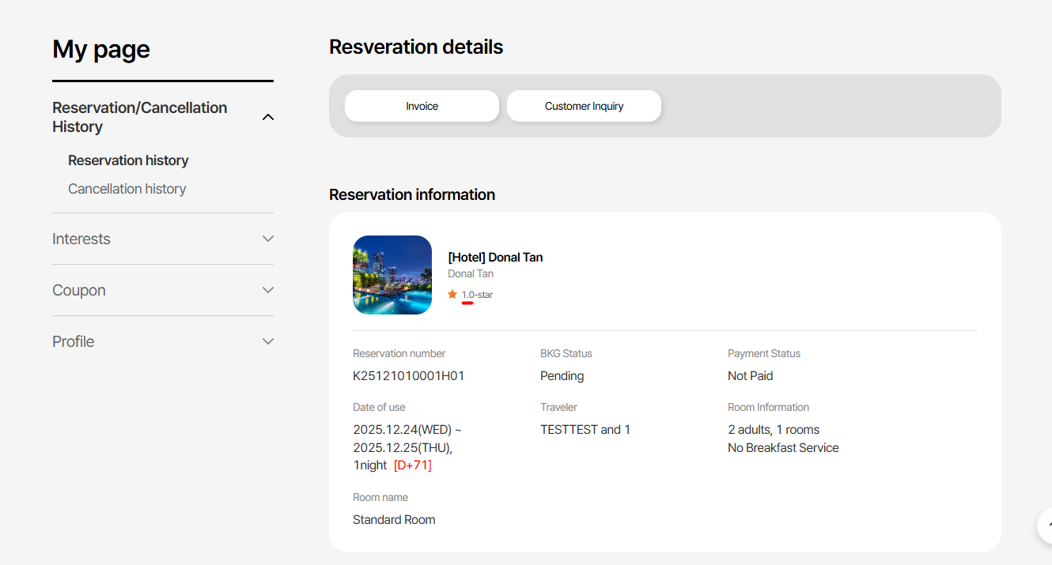Click the orange star rating icon
The image size is (1052, 565).
point(452,295)
